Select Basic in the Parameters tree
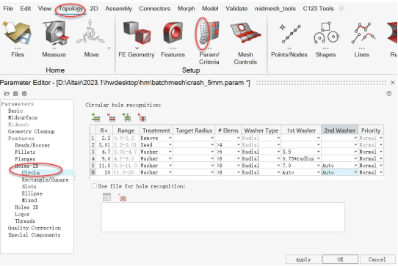 tap(15, 111)
